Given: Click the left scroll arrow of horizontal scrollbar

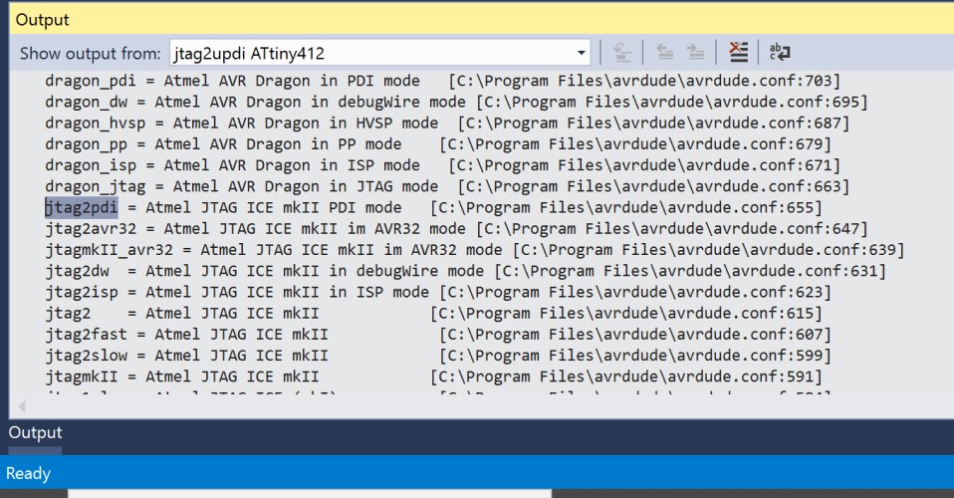Looking at the screenshot, I should (x=22, y=406).
